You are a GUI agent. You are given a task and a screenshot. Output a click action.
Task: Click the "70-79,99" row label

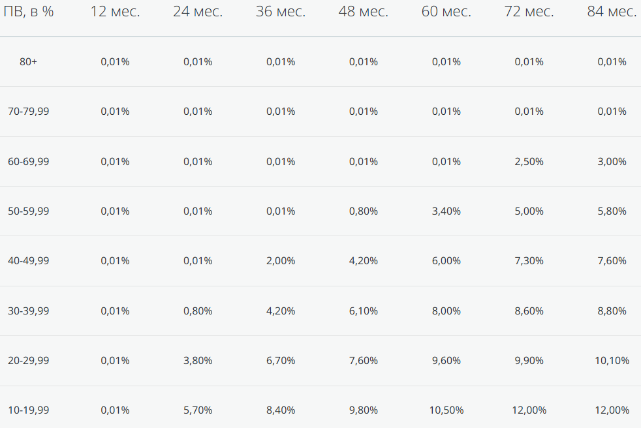[x=28, y=112]
